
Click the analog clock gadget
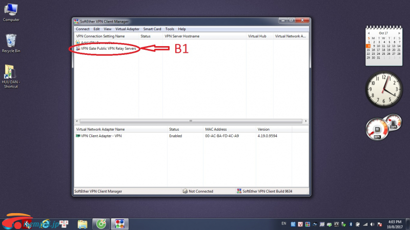(x=384, y=89)
